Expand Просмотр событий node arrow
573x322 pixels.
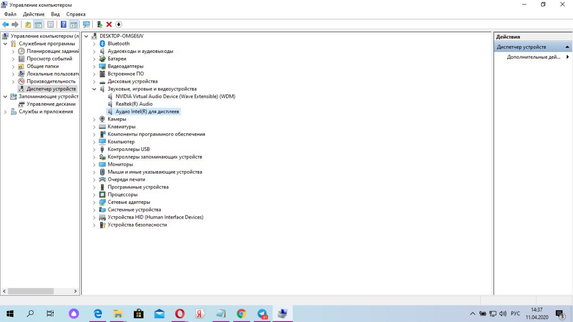tap(13, 59)
